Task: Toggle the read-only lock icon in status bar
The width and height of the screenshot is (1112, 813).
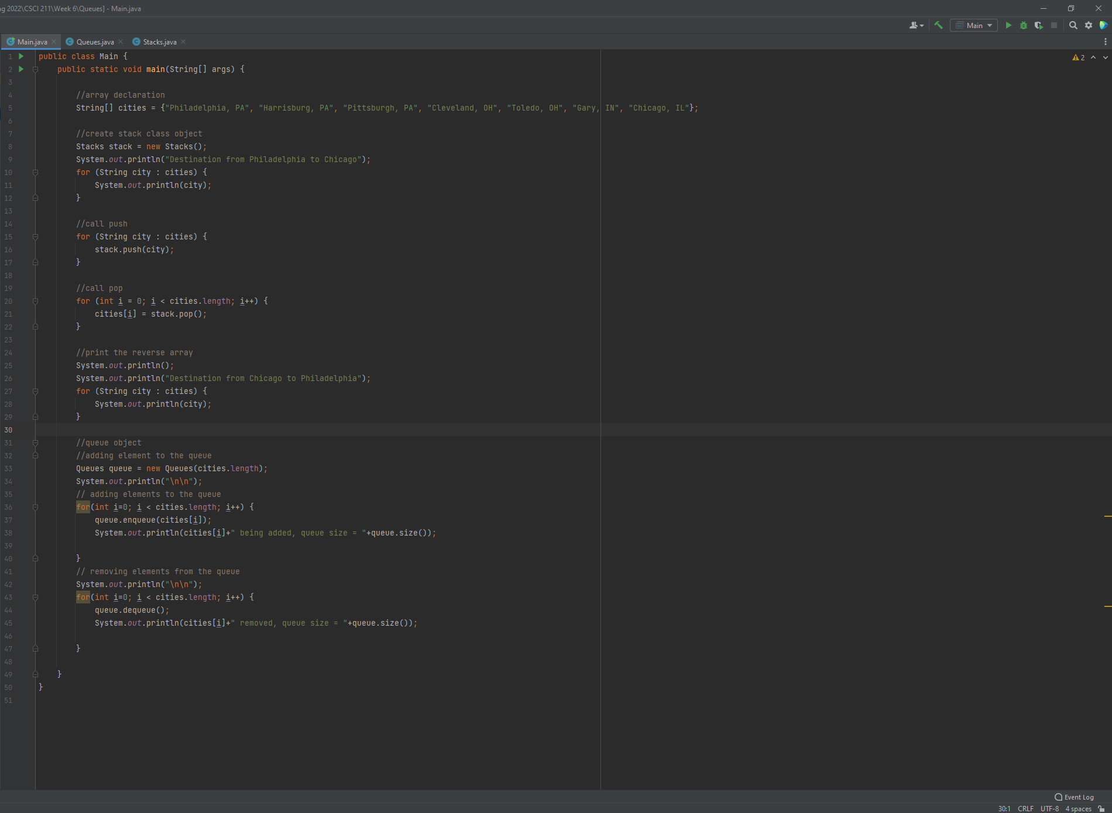Action: coord(1101,808)
